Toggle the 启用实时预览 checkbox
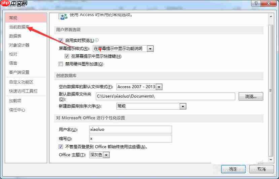This screenshot has width=279, height=179. click(x=61, y=40)
